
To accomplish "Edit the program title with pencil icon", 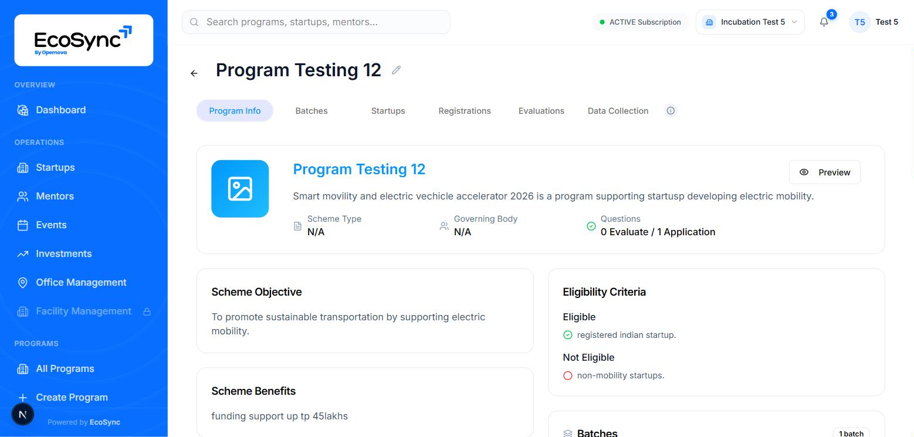I will pos(397,70).
